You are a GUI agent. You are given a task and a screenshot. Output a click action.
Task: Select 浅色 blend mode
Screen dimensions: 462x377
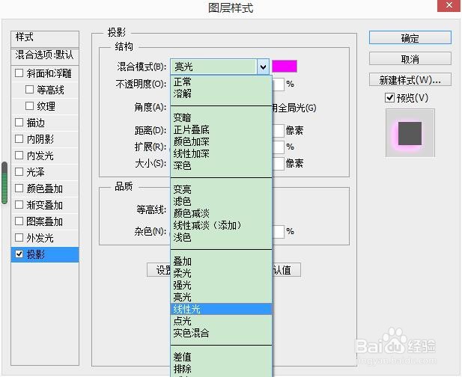tap(221, 237)
